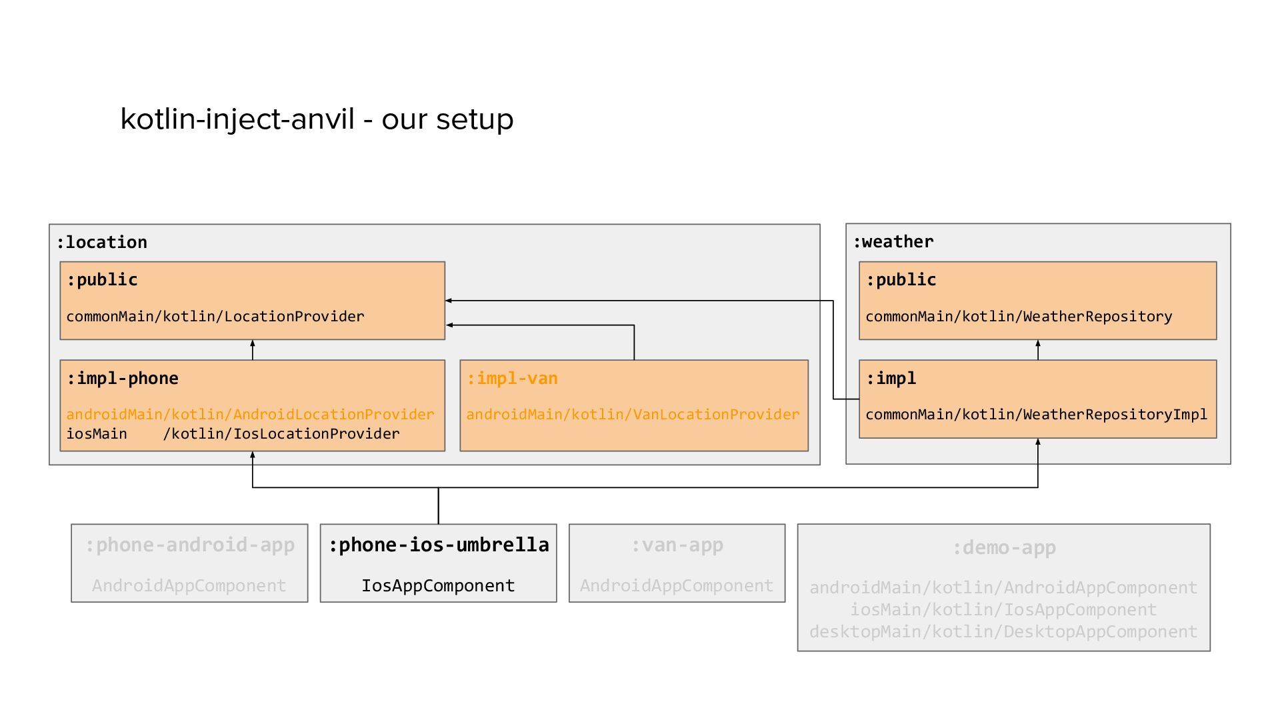Click the VanLocationProvider path text
Image resolution: width=1280 pixels, height=720 pixels.
click(x=633, y=415)
